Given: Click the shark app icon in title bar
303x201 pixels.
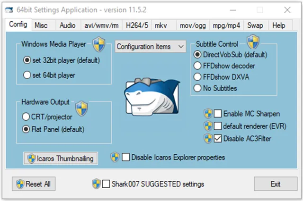Looking at the screenshot, I should 9,10.
